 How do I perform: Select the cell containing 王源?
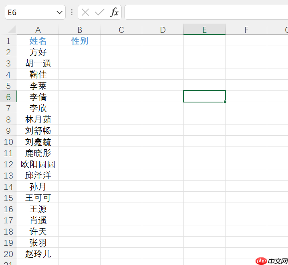click(x=38, y=209)
